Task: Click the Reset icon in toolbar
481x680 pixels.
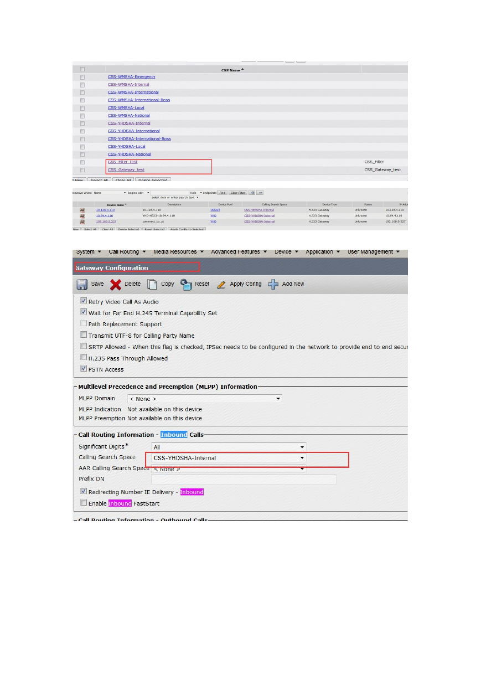Action: [x=186, y=284]
